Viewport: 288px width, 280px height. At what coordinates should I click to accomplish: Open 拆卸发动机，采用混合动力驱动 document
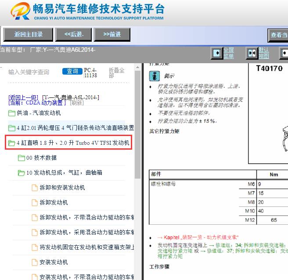(86, 232)
